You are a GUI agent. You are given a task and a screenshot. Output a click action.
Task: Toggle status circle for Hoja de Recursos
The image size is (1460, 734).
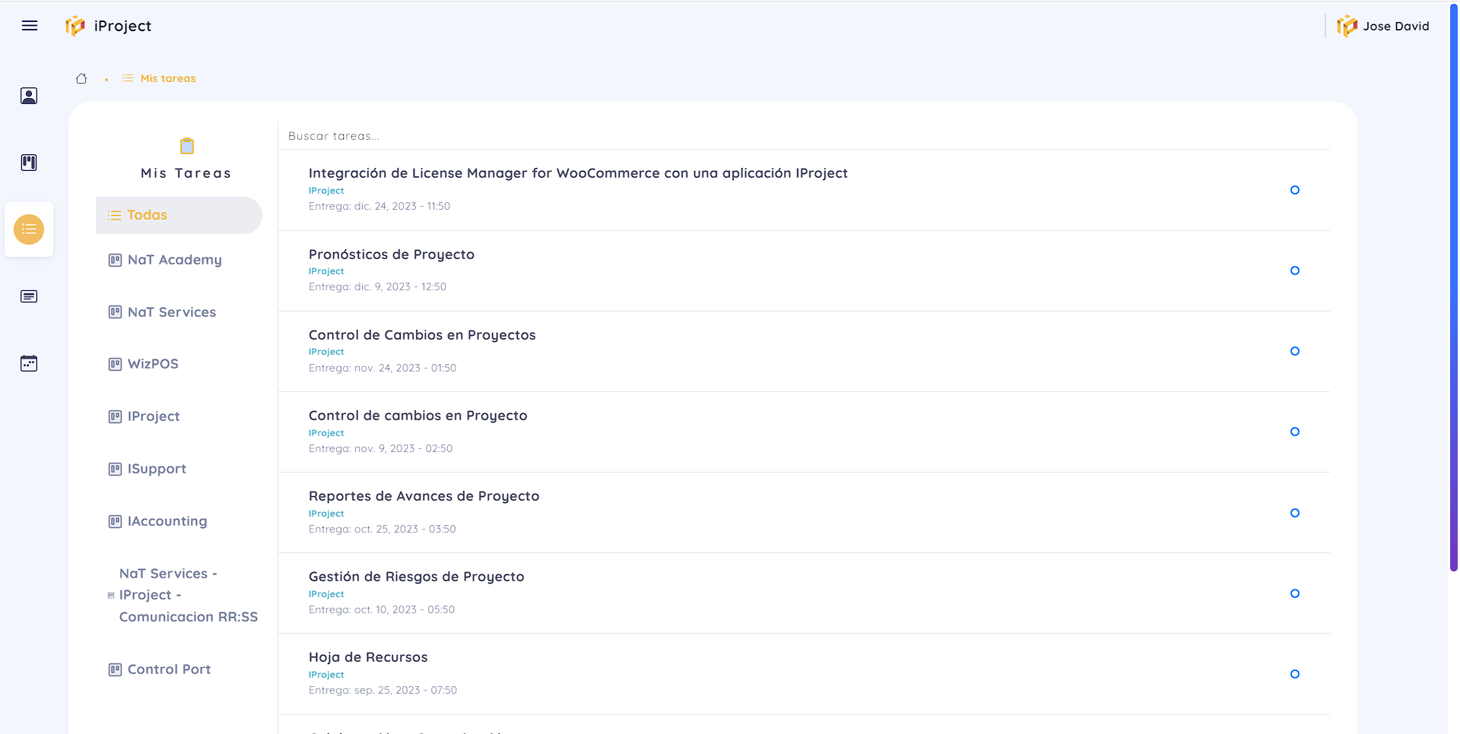point(1294,674)
